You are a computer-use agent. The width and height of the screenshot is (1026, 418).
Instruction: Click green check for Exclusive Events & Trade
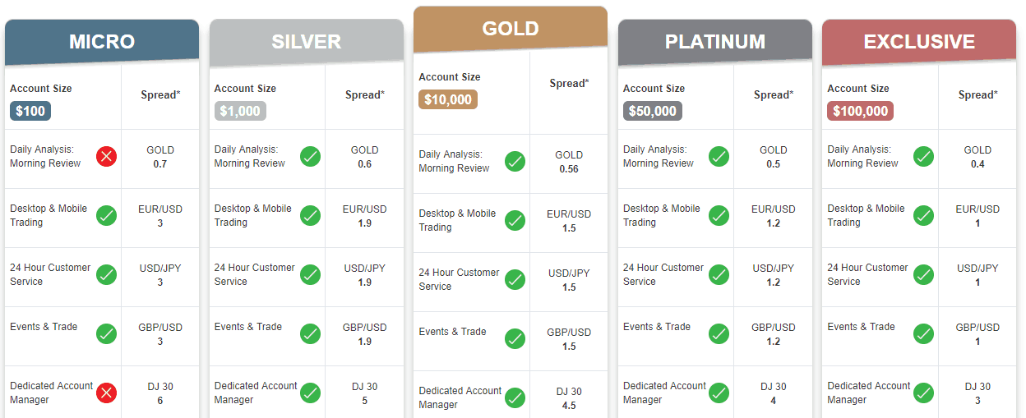tap(923, 333)
